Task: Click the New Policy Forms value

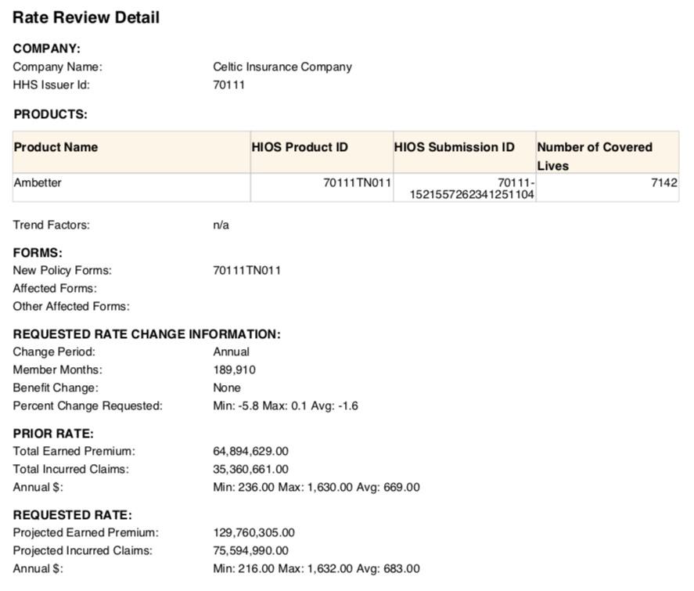Action: (x=246, y=270)
